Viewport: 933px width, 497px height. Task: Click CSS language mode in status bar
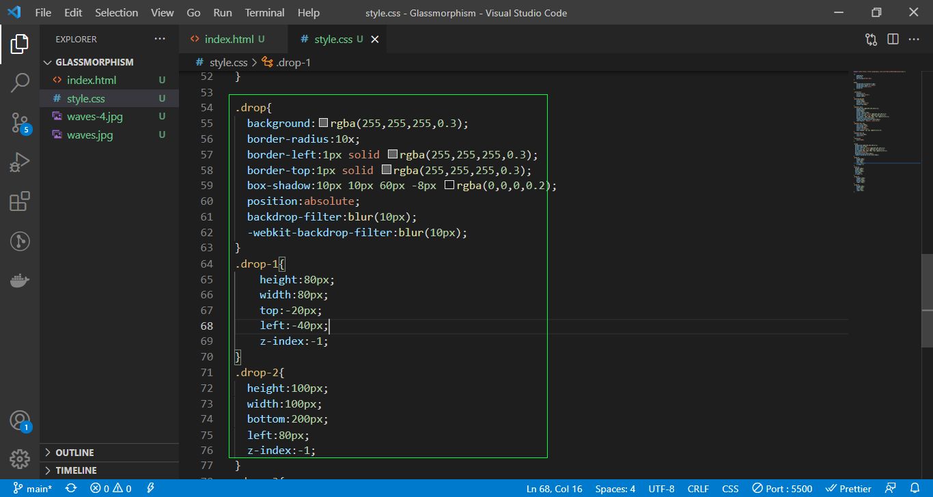click(730, 489)
